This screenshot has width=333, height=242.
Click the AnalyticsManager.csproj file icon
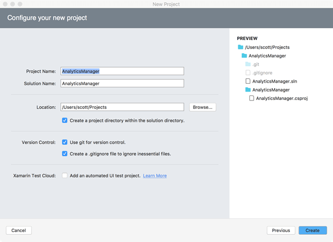252,98
